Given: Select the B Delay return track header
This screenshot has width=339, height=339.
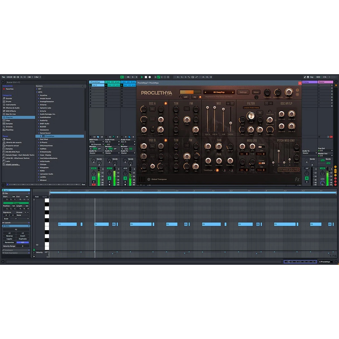Looking at the screenshot, I should click(310, 82).
